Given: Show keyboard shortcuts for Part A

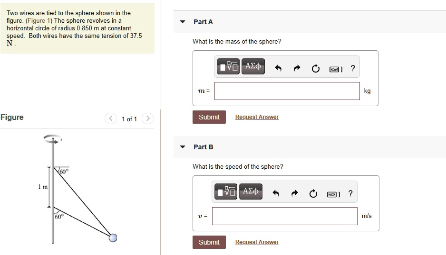Looking at the screenshot, I should pyautogui.click(x=335, y=69).
